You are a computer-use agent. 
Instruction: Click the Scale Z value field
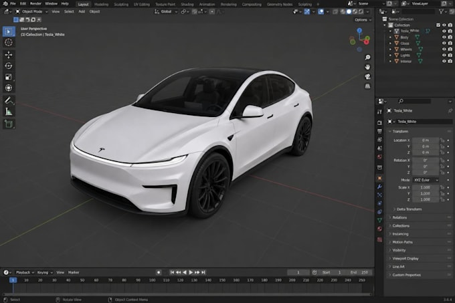click(x=426, y=199)
